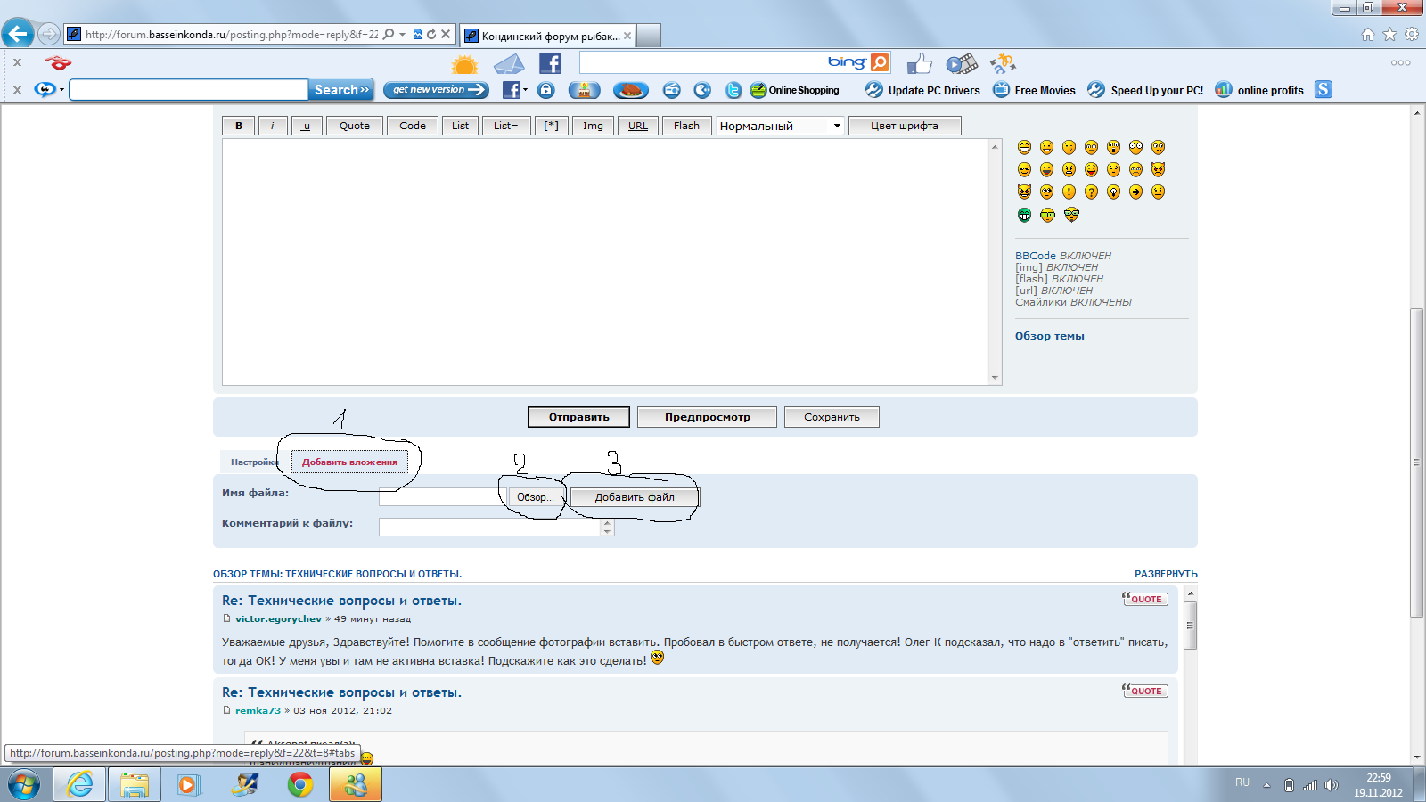1426x802 pixels.
Task: Open the Нормальный font size dropdown
Action: tap(780, 126)
